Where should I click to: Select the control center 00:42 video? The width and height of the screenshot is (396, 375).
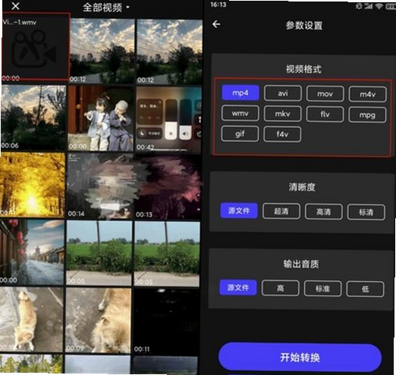(168, 120)
